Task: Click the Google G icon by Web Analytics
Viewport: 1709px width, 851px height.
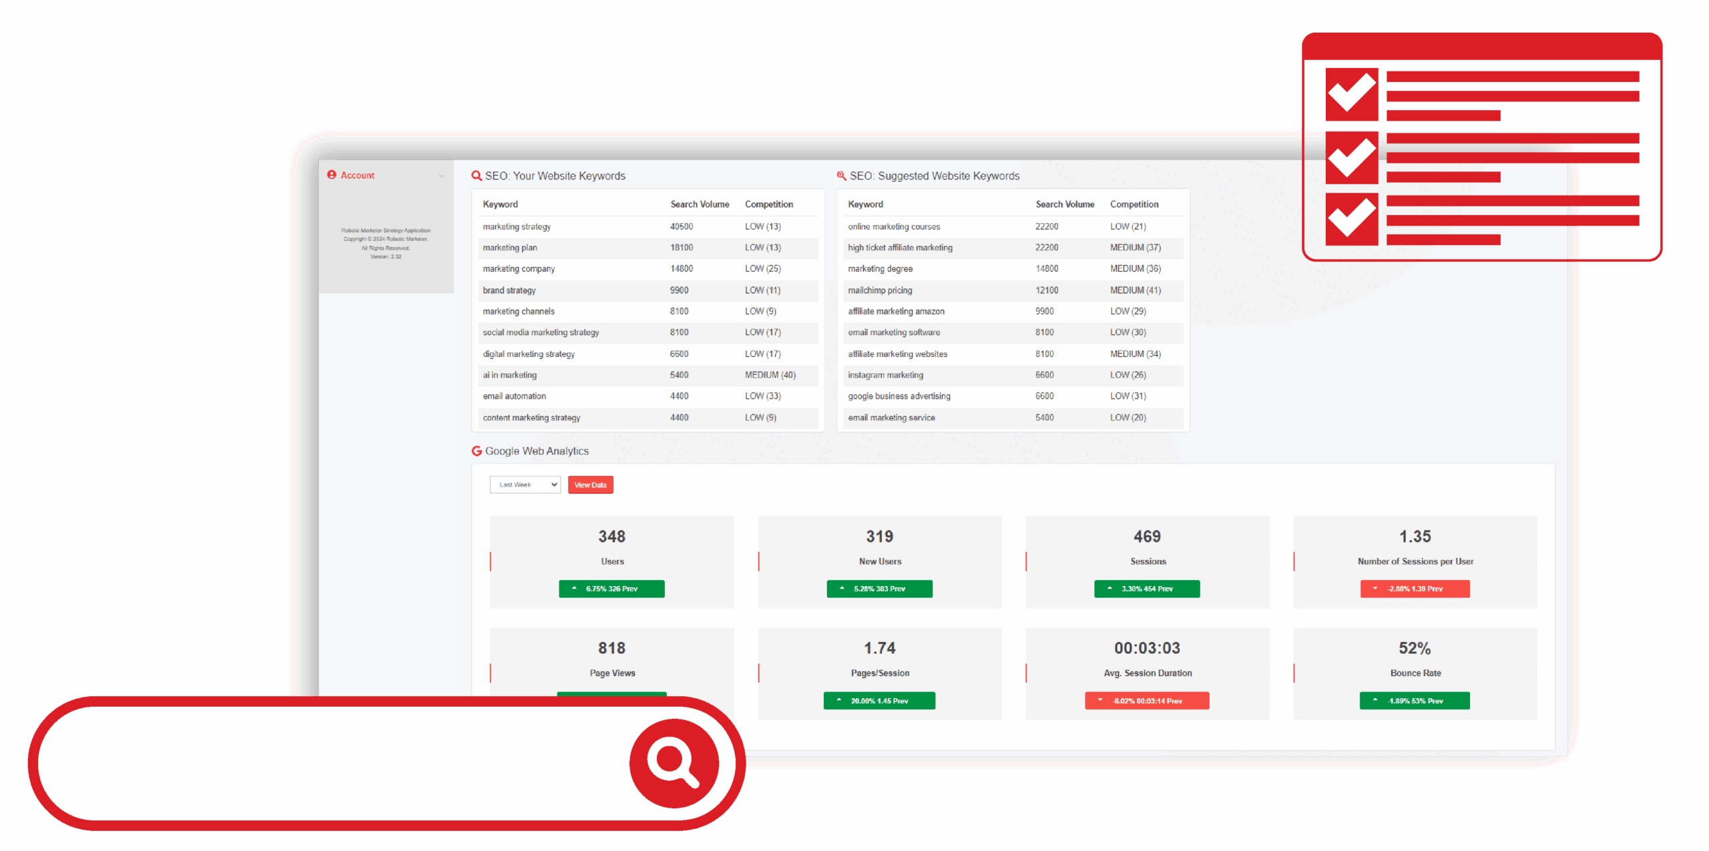Action: point(477,451)
